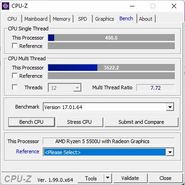Click Submit and Compare
Screen dimensions: 185x185
point(141,122)
